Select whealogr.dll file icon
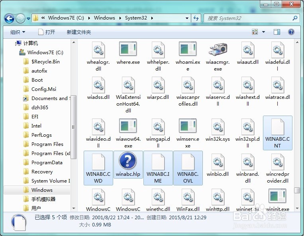This screenshot has height=236, width=304. [98, 50]
